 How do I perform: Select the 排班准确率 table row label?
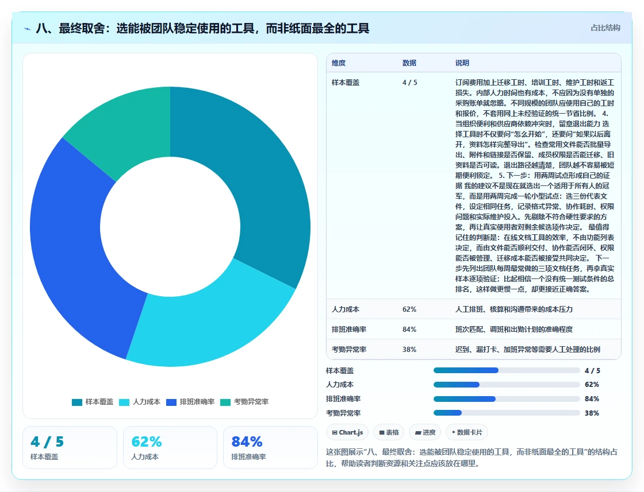point(348,329)
